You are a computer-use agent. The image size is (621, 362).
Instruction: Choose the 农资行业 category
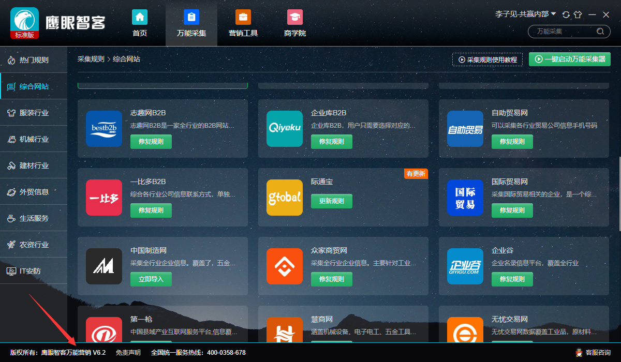(34, 245)
